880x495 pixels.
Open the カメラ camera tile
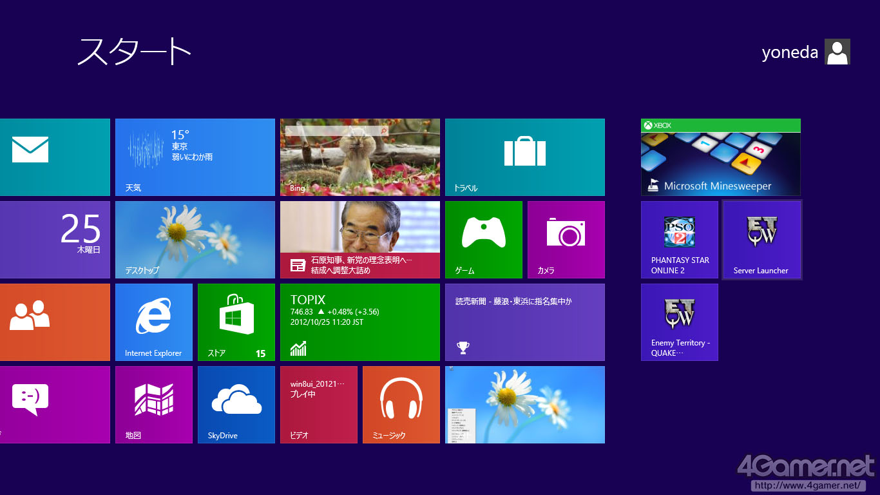[x=566, y=240]
